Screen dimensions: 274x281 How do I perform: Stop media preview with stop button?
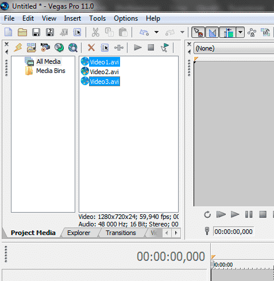click(151, 48)
